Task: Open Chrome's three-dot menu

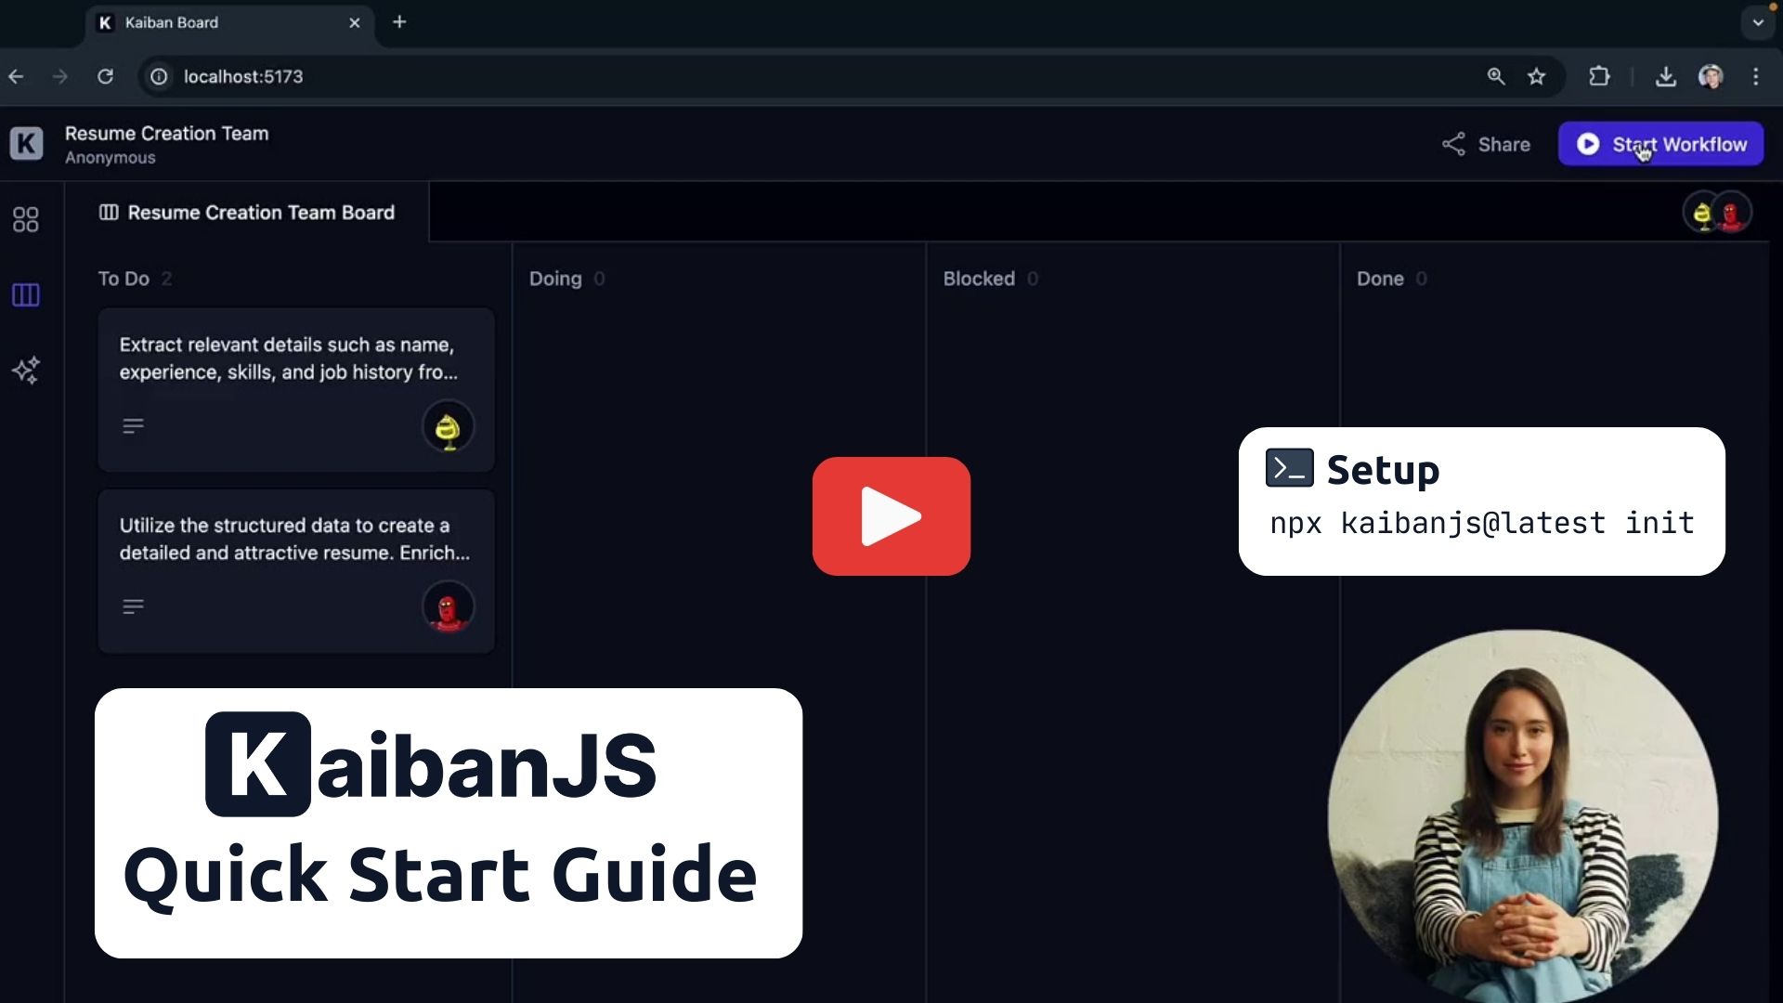Action: [x=1755, y=76]
